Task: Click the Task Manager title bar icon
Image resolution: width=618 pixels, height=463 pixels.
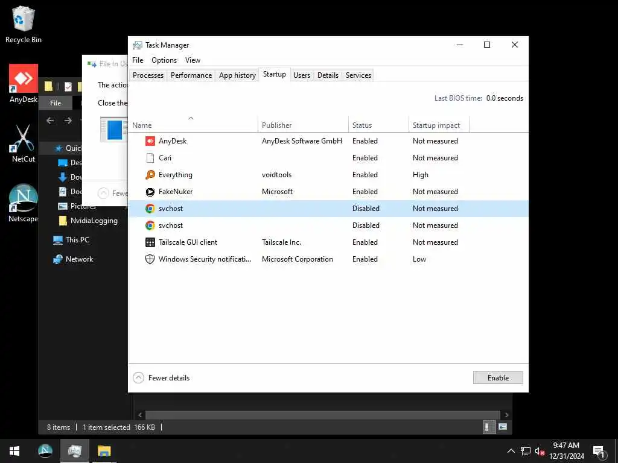Action: point(138,45)
